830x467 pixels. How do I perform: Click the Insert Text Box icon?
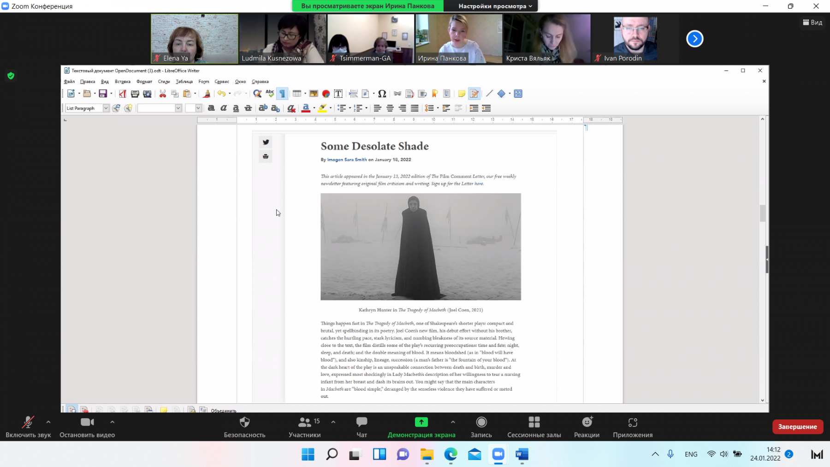click(338, 94)
